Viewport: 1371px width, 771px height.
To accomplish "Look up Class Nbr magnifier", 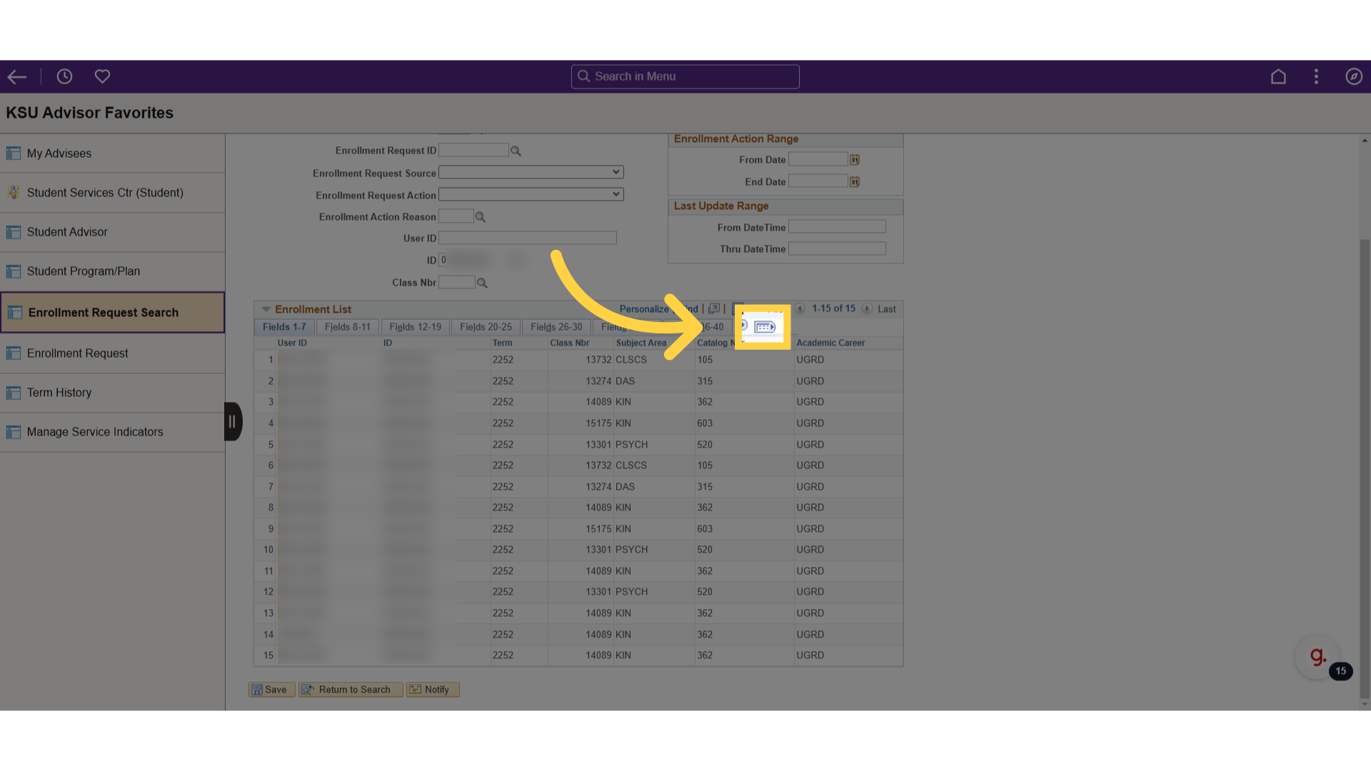I will click(x=482, y=283).
